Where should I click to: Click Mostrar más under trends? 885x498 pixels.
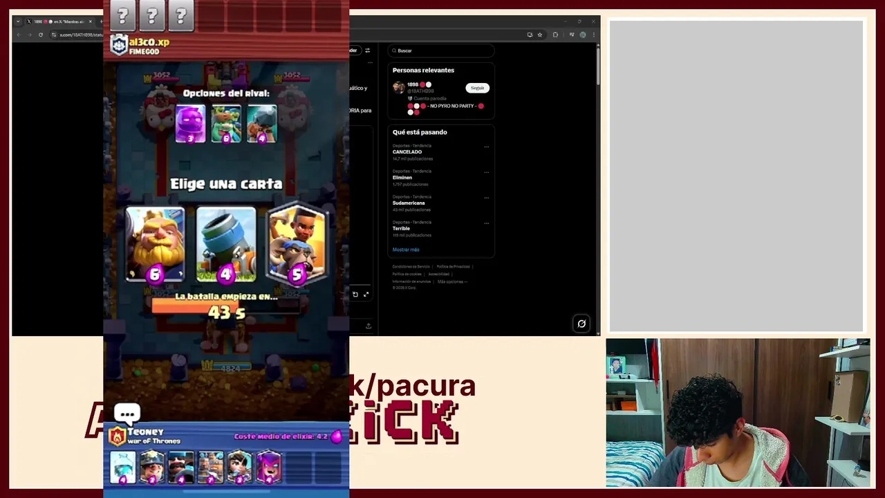(x=406, y=250)
